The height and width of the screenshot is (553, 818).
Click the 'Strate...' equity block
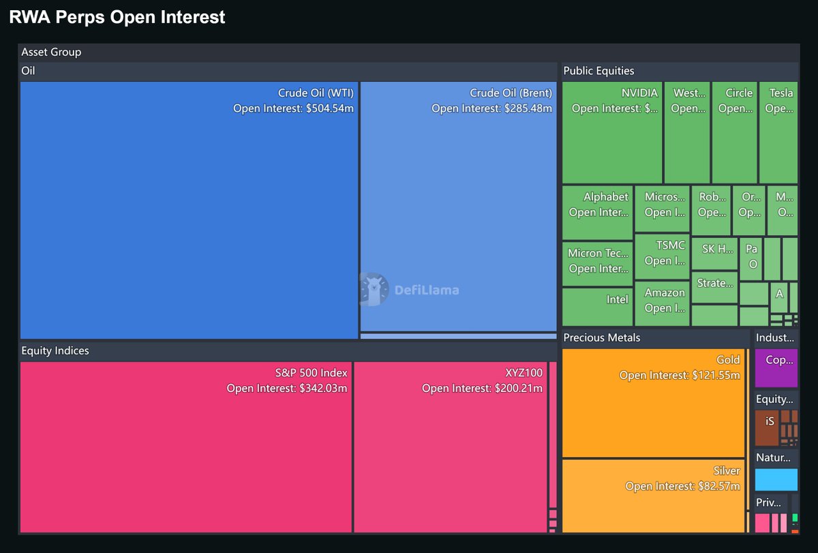point(714,287)
